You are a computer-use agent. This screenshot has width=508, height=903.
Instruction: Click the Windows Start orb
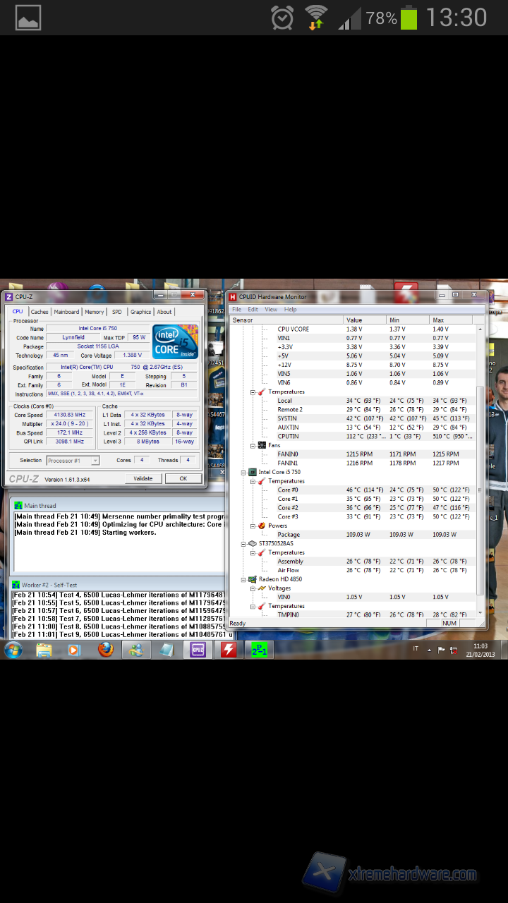click(13, 650)
